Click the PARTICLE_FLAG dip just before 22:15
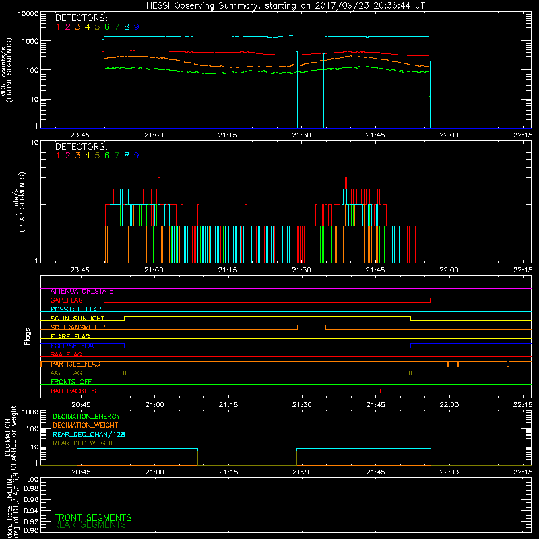The height and width of the screenshot is (539, 539). tap(508, 364)
